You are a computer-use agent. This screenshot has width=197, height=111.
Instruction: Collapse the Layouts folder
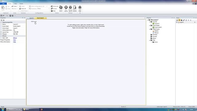coord(150,22)
